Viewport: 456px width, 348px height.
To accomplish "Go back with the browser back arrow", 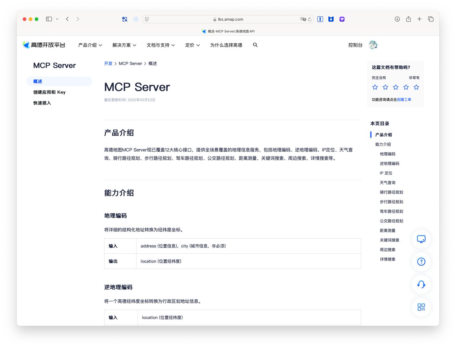I will coord(67,19).
